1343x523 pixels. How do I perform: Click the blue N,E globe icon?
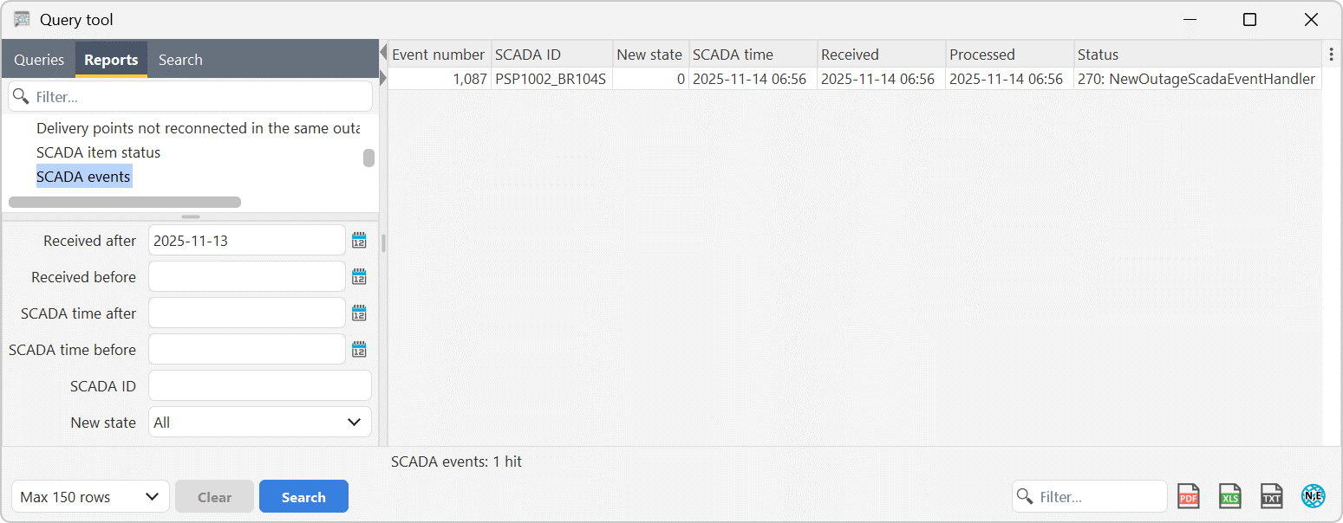point(1313,496)
